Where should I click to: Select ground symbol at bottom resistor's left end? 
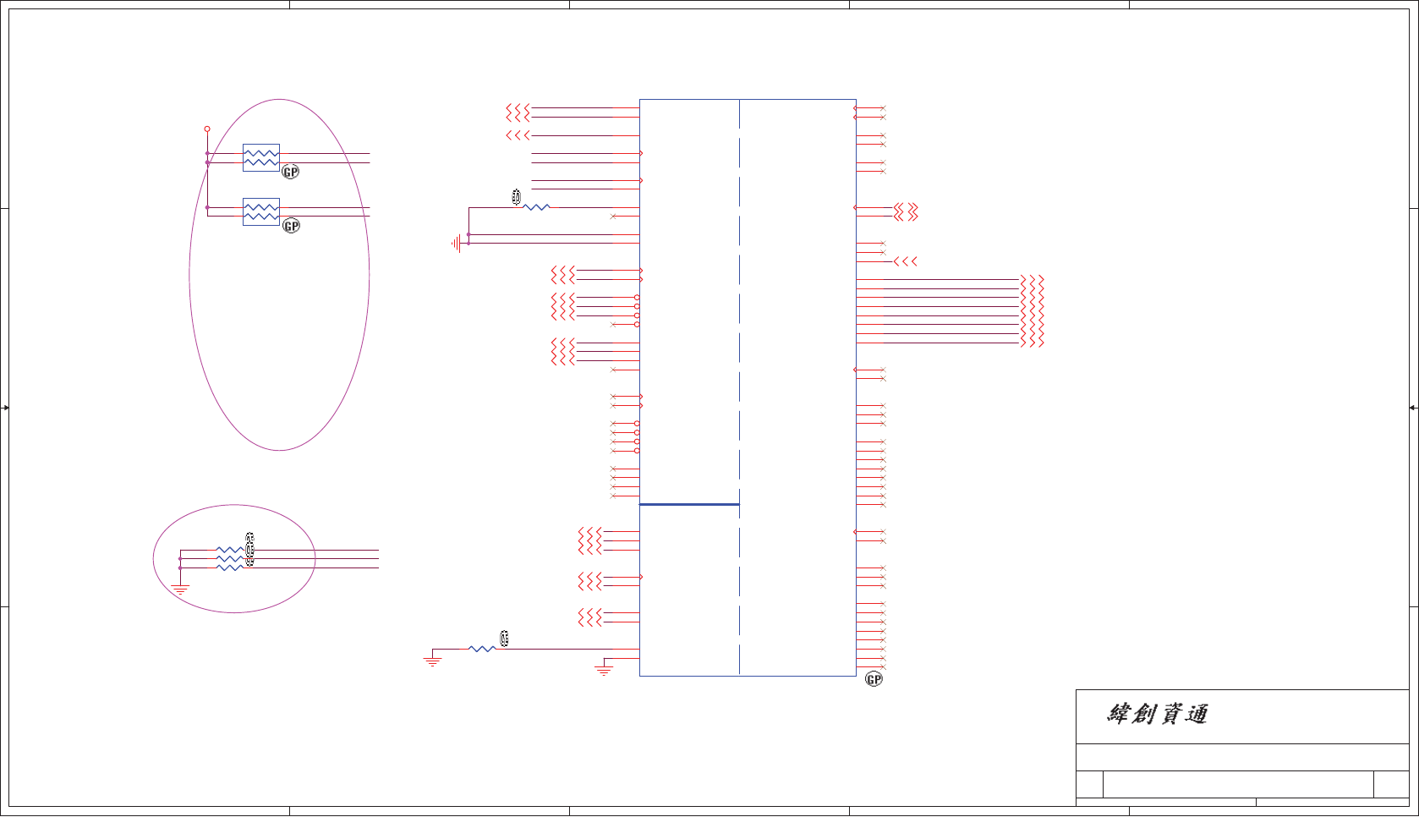(x=433, y=661)
